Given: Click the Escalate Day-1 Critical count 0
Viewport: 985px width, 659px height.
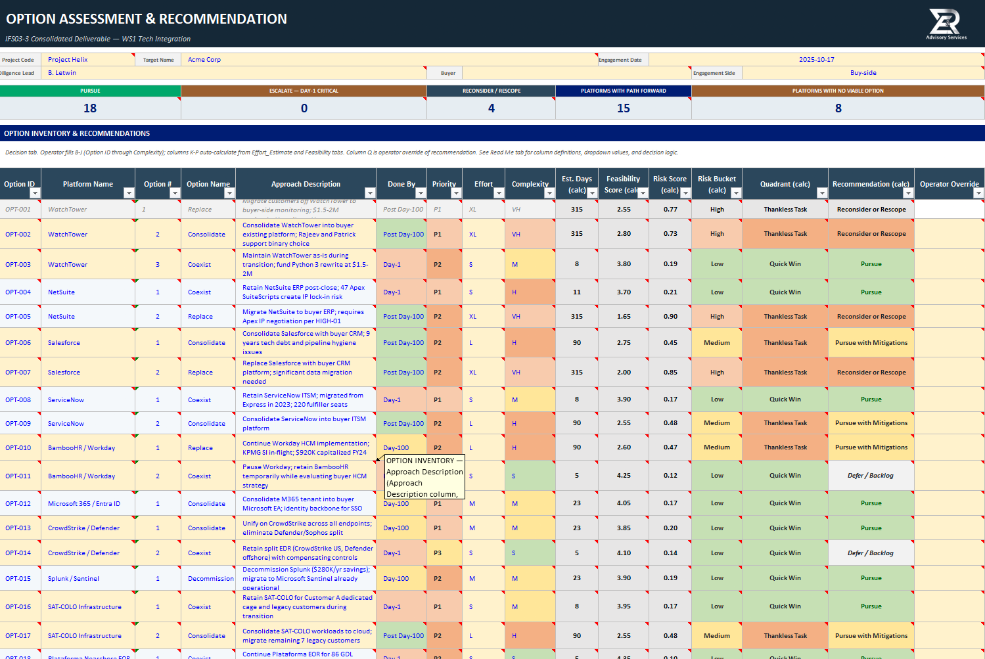Looking at the screenshot, I should click(304, 108).
